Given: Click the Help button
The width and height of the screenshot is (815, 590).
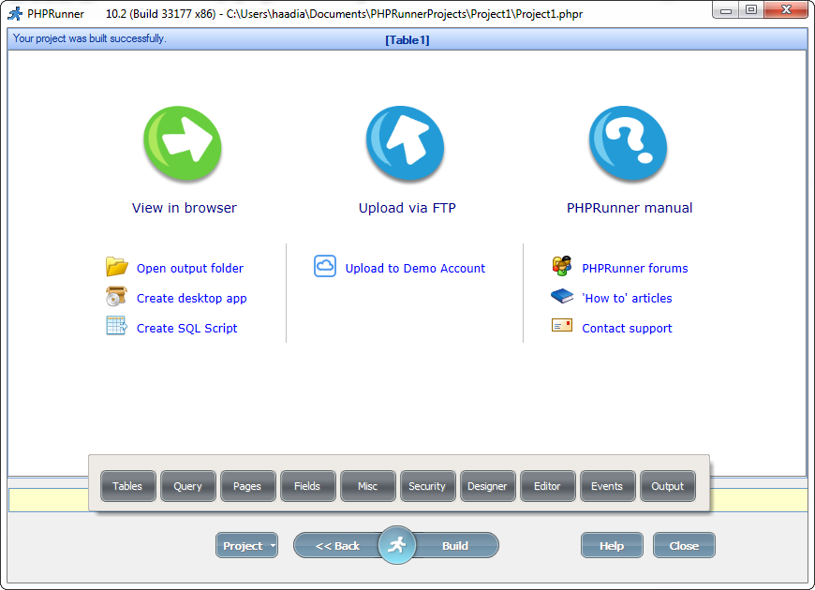Looking at the screenshot, I should click(x=612, y=545).
